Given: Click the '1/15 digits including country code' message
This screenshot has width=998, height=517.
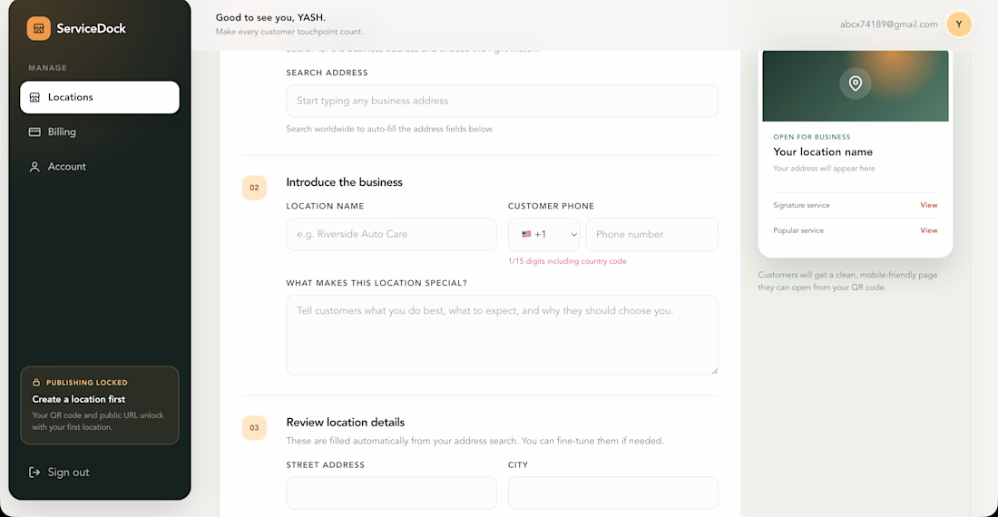Looking at the screenshot, I should [x=567, y=260].
